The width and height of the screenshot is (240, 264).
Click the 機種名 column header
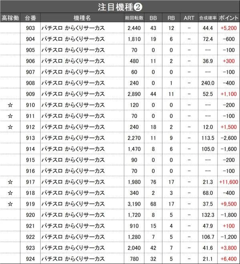[x=82, y=18]
